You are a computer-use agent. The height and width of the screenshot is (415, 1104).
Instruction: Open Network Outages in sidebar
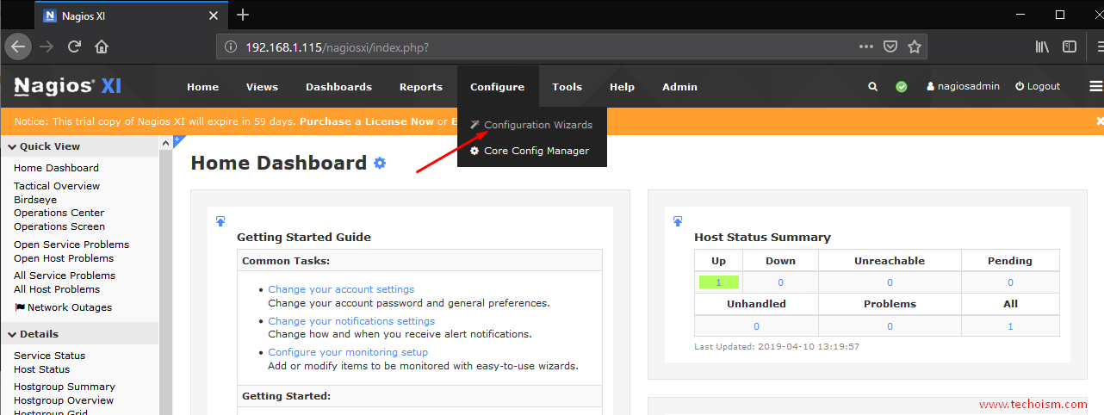64,307
